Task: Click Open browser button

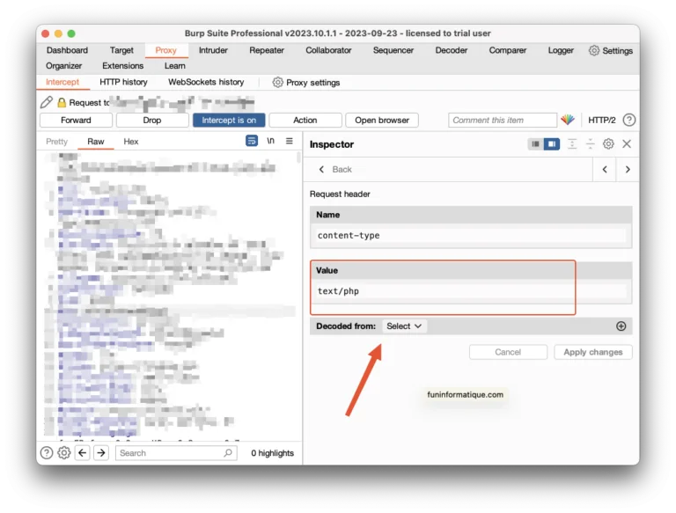Action: pyautogui.click(x=382, y=121)
